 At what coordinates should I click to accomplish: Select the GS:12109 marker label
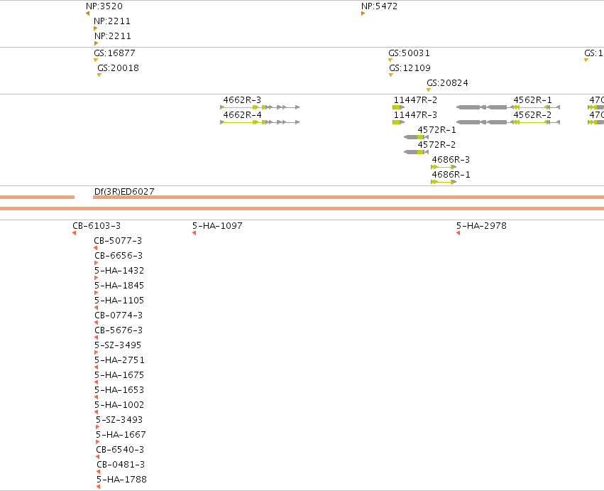point(410,68)
